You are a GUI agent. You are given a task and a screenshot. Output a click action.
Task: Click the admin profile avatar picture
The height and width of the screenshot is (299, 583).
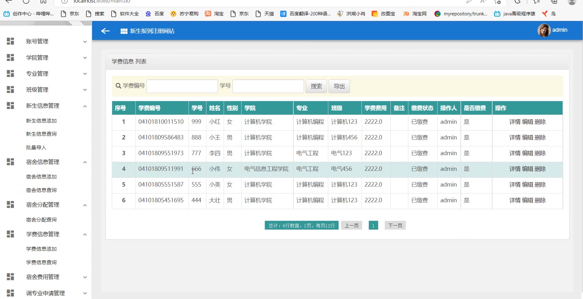[x=544, y=30]
